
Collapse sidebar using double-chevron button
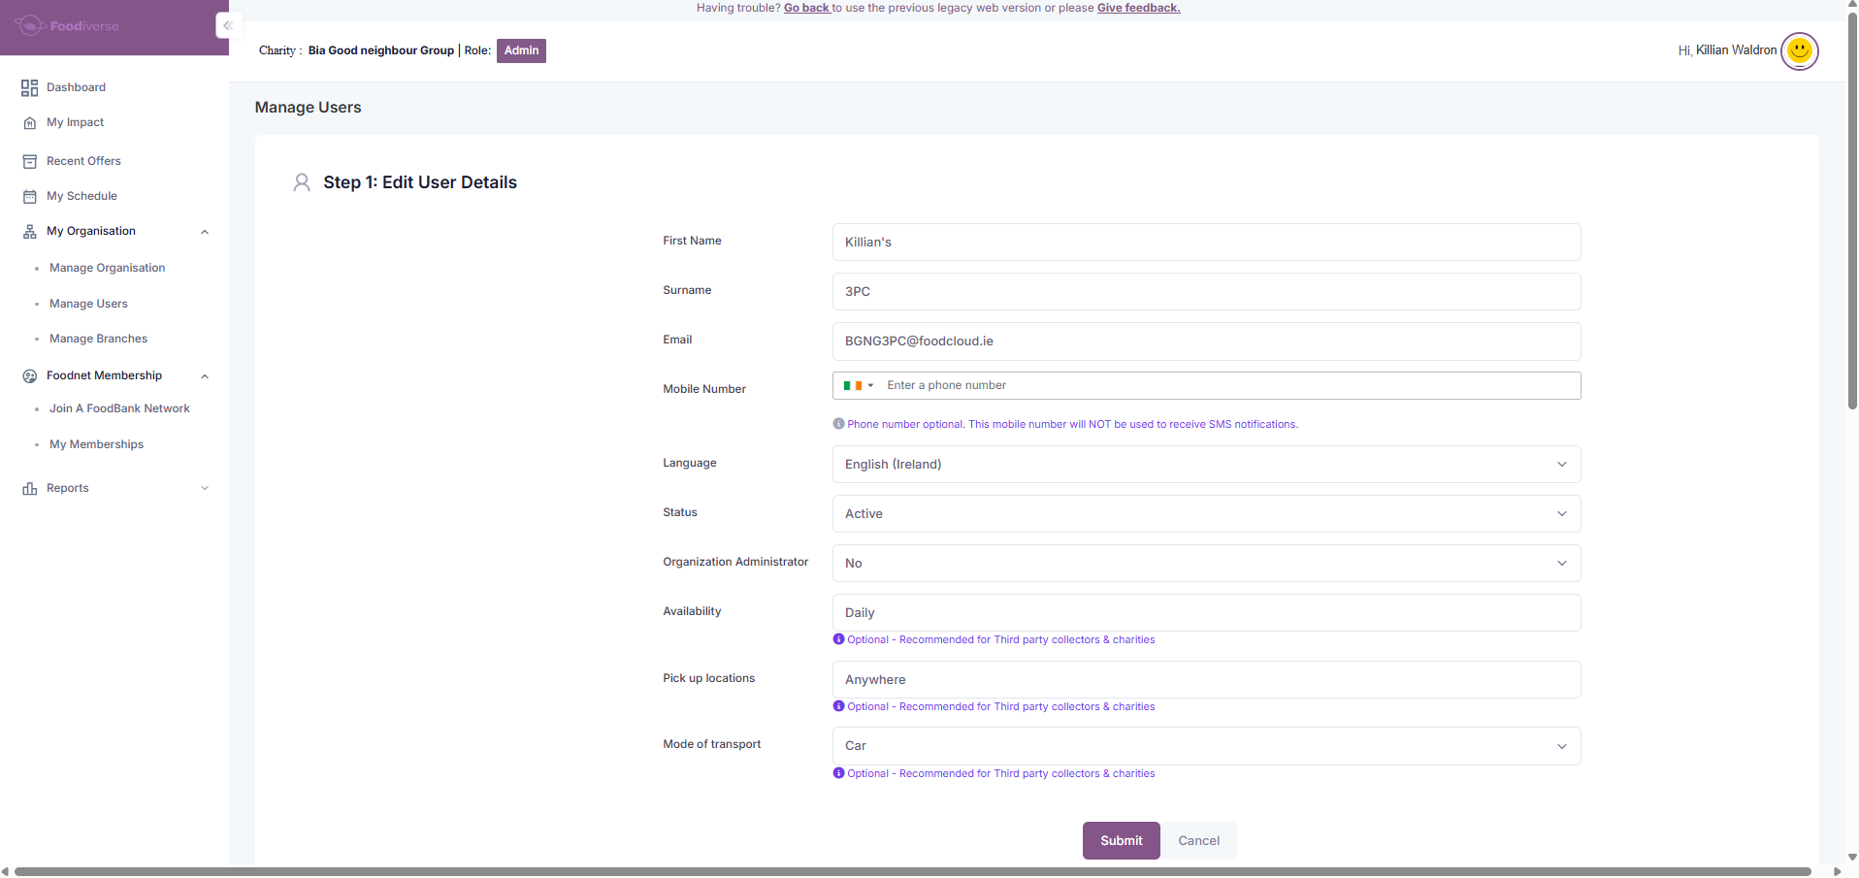tap(228, 26)
